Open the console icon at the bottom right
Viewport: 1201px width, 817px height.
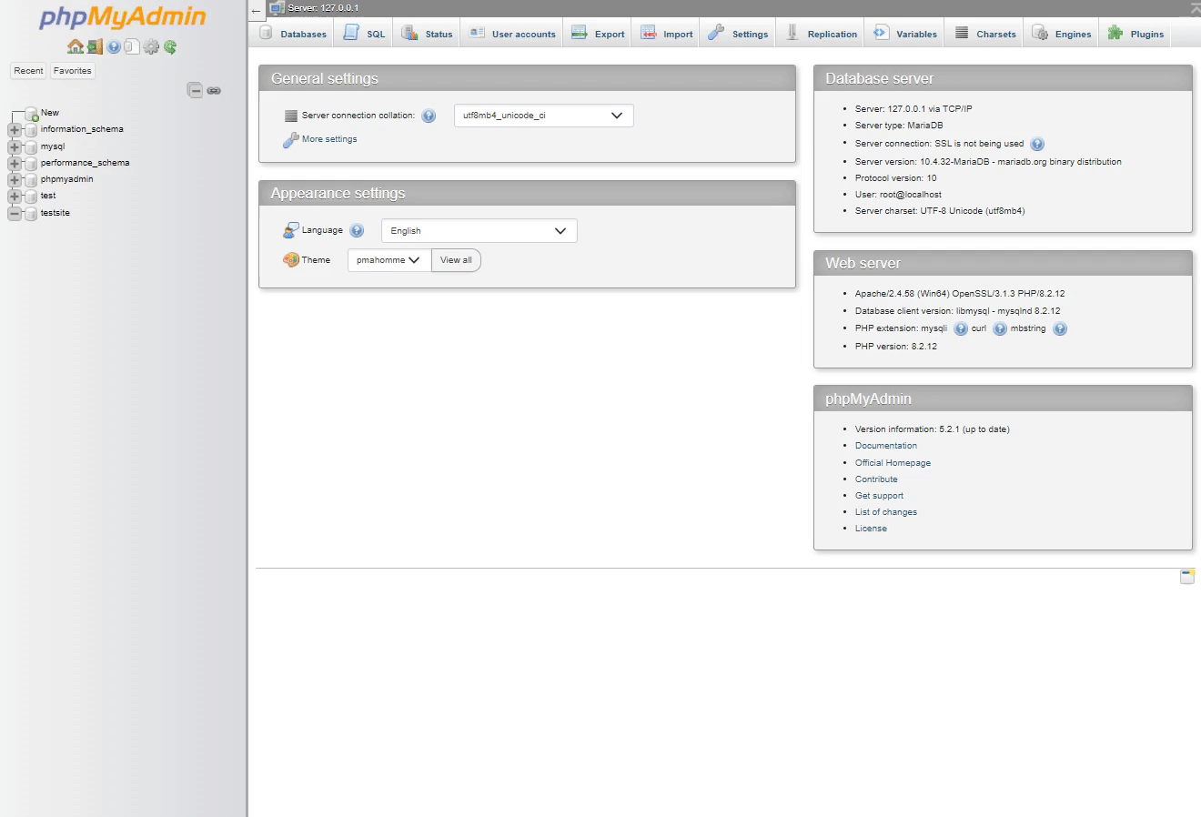[1187, 577]
